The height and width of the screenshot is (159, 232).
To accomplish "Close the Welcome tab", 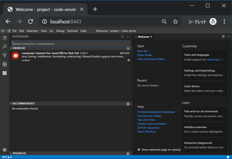I will (x=151, y=37).
